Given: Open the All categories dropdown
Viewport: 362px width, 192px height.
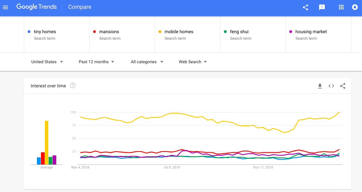Looking at the screenshot, I should pos(147,62).
